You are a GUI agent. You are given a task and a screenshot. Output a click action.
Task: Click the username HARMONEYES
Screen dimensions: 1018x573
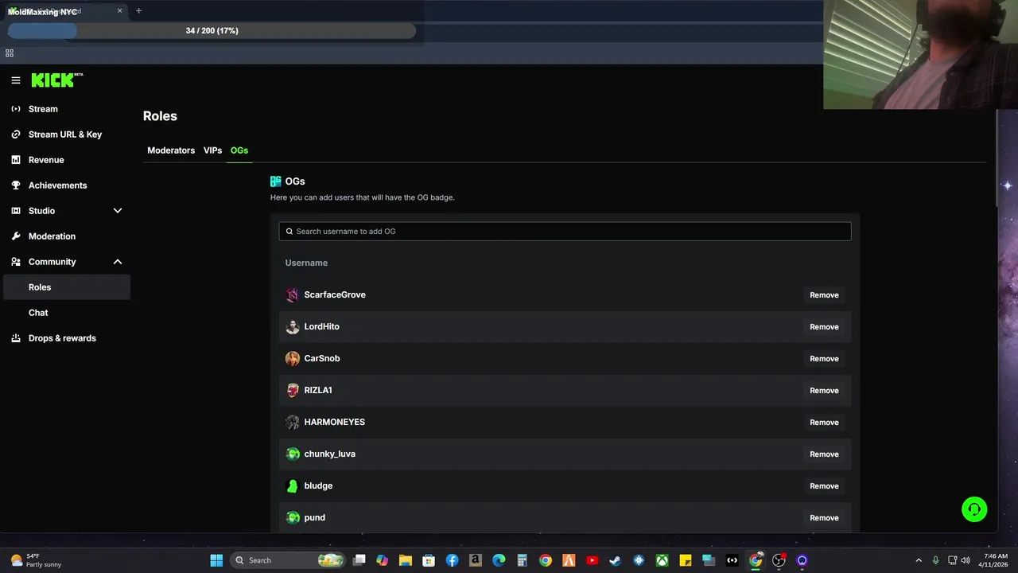tap(334, 422)
